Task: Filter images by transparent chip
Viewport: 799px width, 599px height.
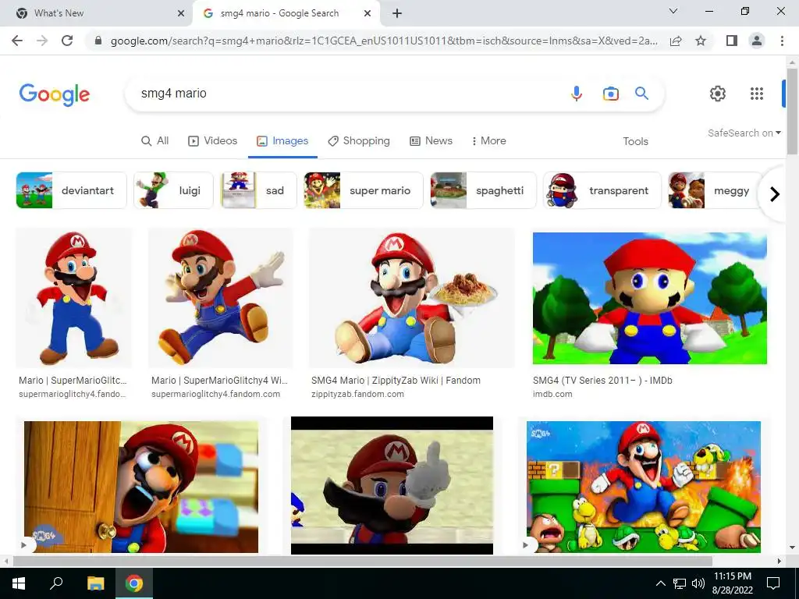Action: click(602, 190)
